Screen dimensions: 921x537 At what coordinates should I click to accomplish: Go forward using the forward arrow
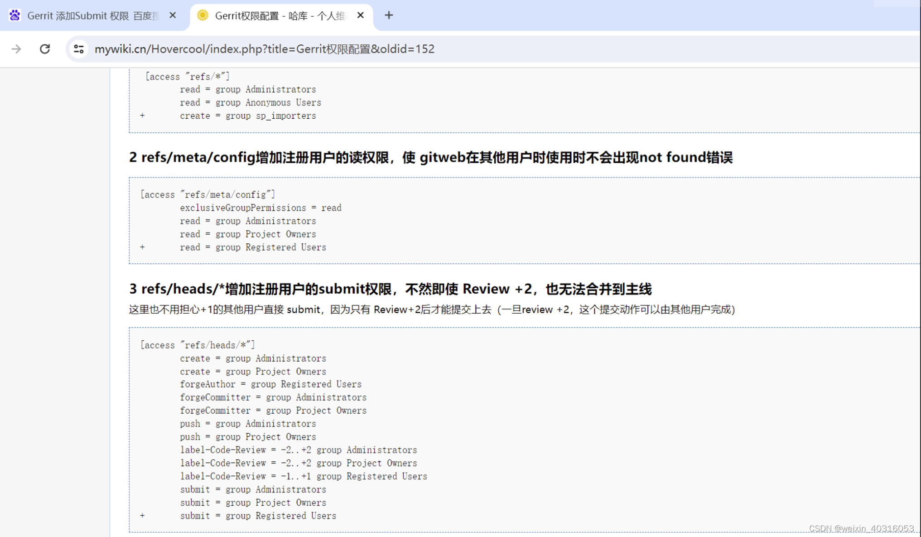click(16, 49)
